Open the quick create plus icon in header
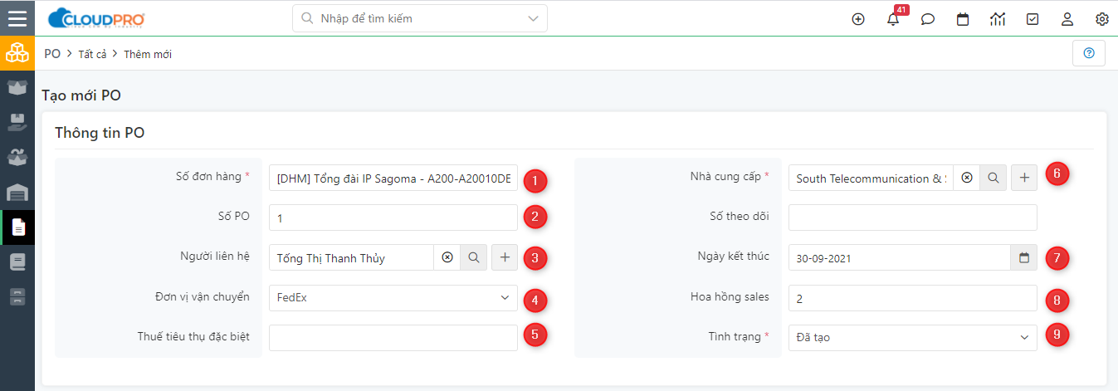Image resolution: width=1118 pixels, height=391 pixels. (x=858, y=19)
